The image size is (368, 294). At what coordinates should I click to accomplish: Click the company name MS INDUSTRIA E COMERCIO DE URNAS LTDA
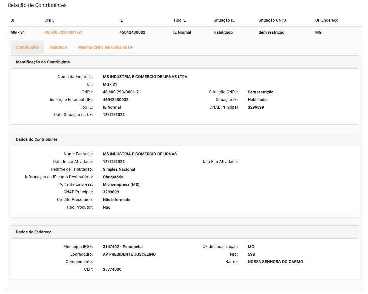tap(145, 77)
